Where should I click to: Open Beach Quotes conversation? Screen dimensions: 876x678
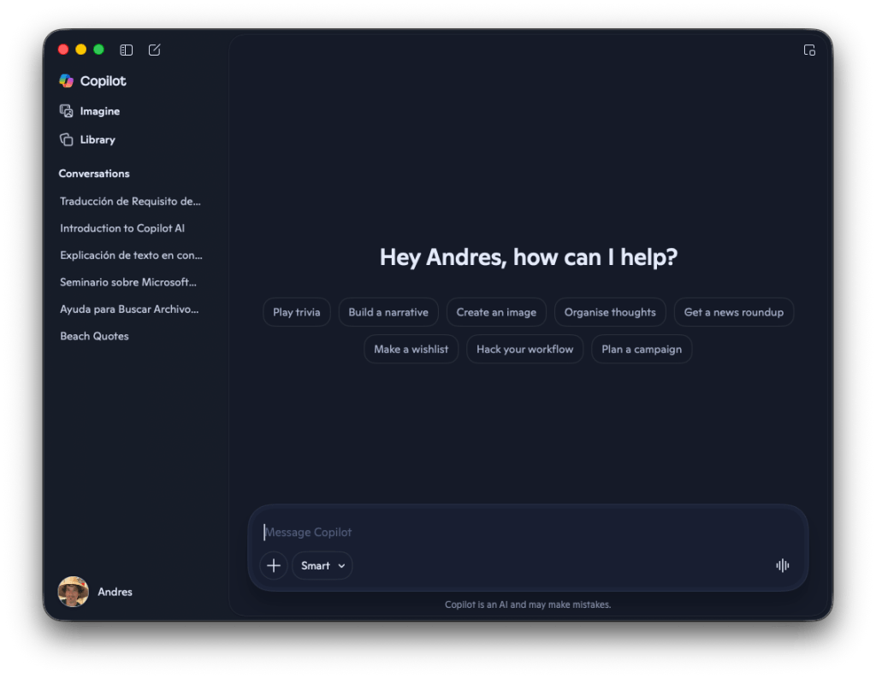click(x=94, y=336)
